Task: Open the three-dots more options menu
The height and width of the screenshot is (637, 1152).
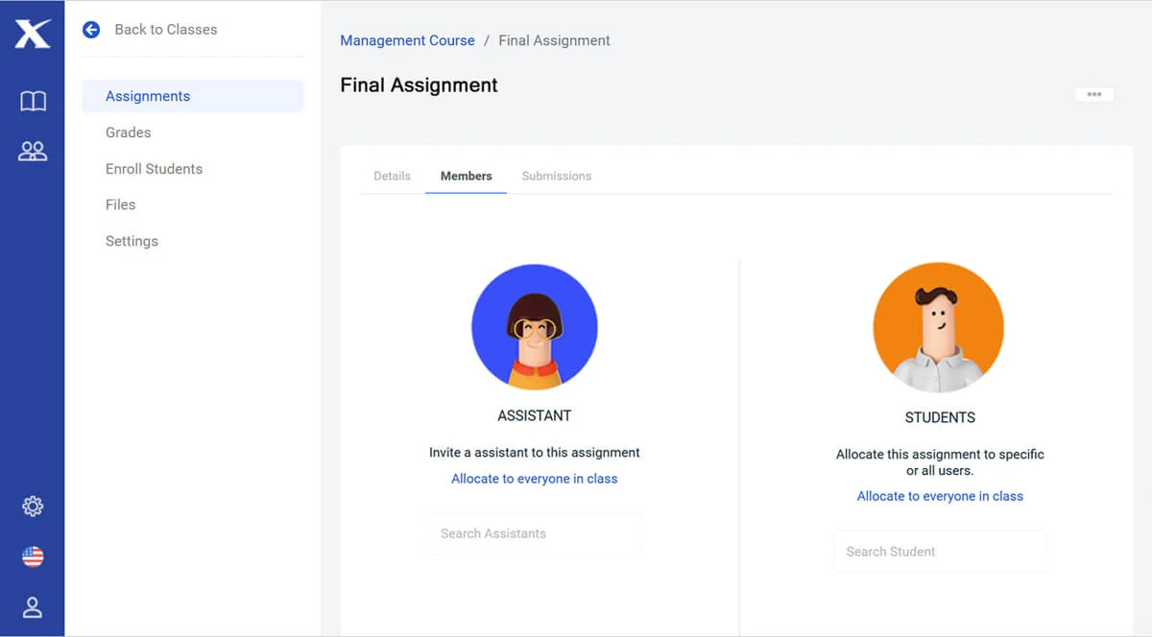Action: click(x=1093, y=94)
